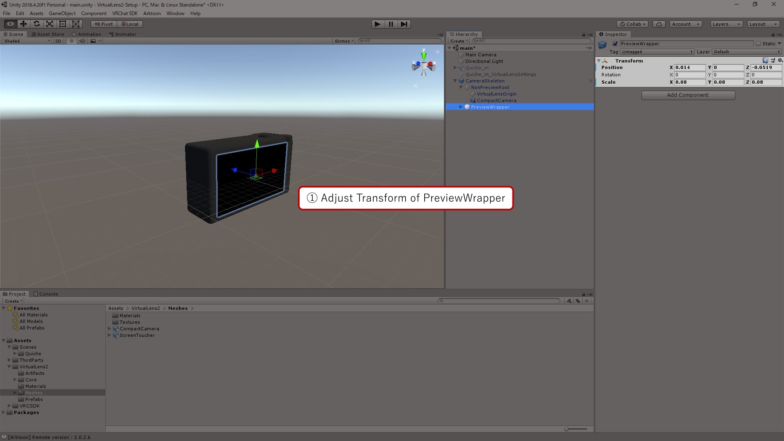Toggle scene audio icon
Image resolution: width=784 pixels, height=441 pixels.
(x=82, y=41)
